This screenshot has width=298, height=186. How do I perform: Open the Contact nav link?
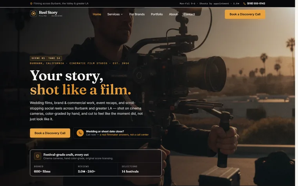tap(189, 14)
